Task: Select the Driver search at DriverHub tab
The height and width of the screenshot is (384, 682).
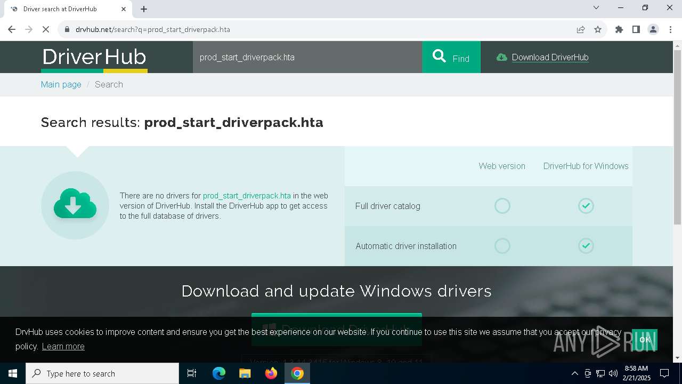Action: point(67,9)
